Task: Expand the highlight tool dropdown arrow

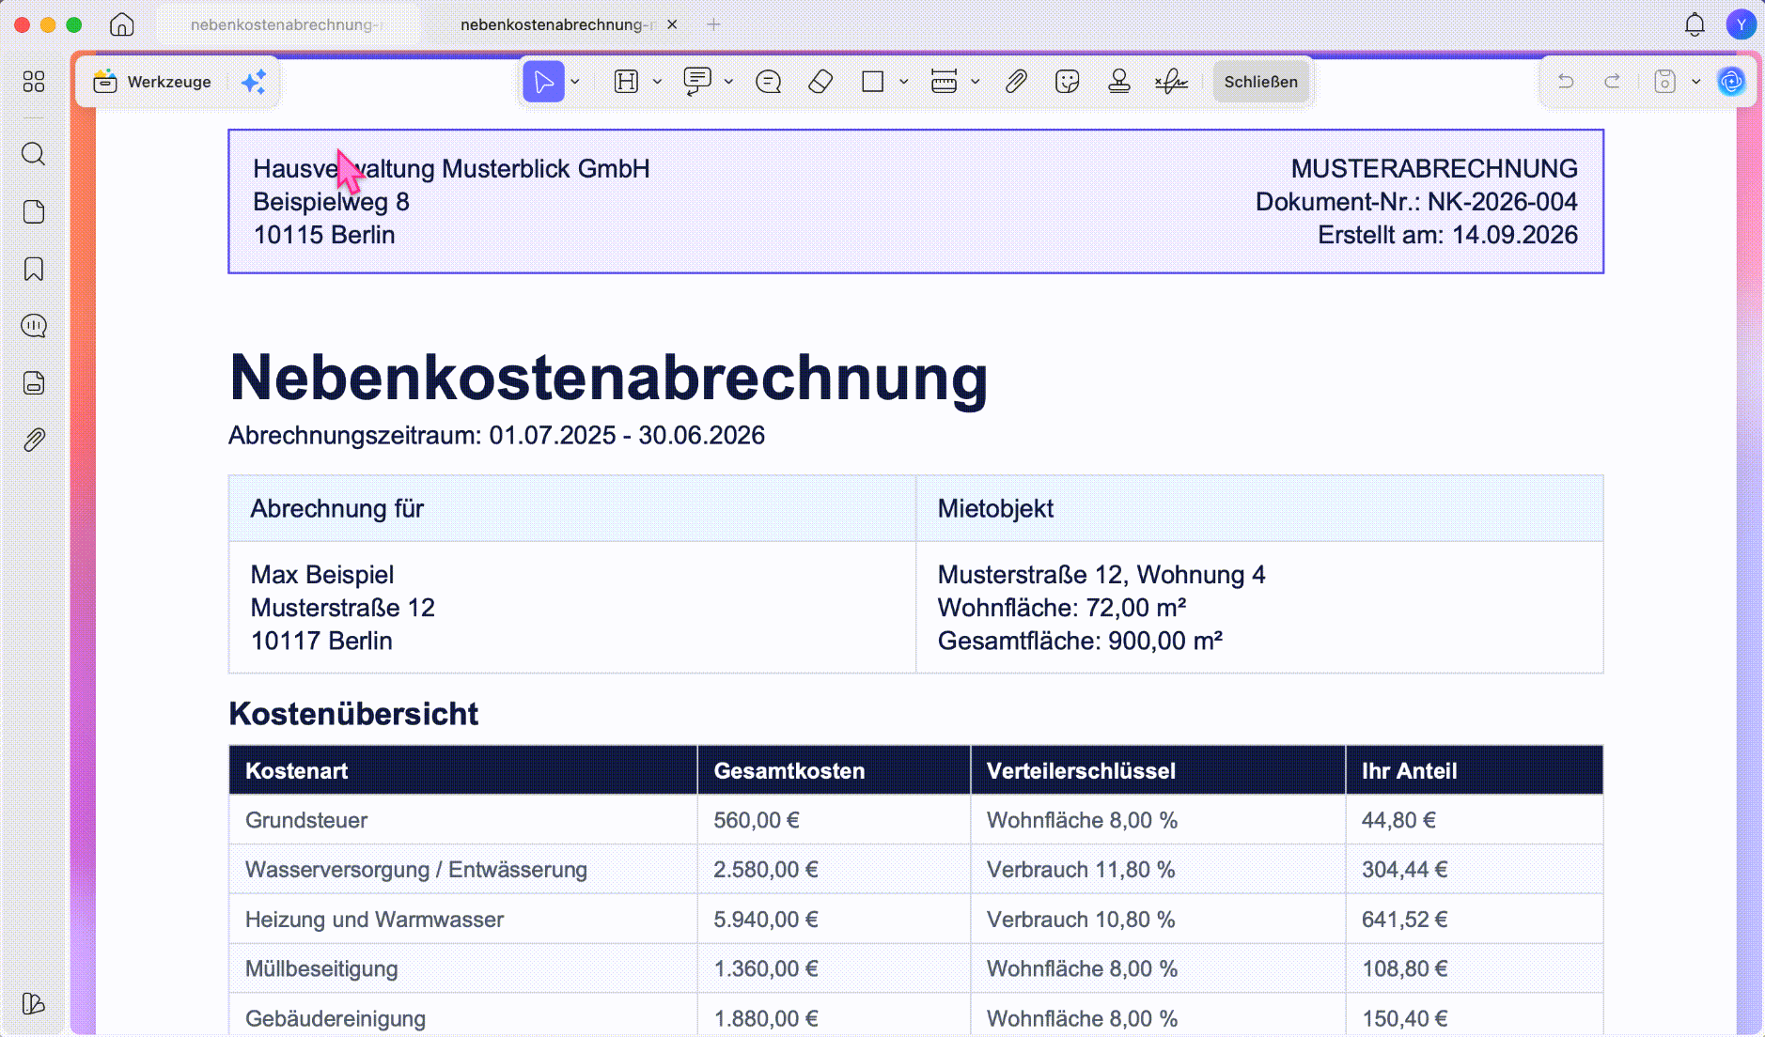Action: click(657, 82)
